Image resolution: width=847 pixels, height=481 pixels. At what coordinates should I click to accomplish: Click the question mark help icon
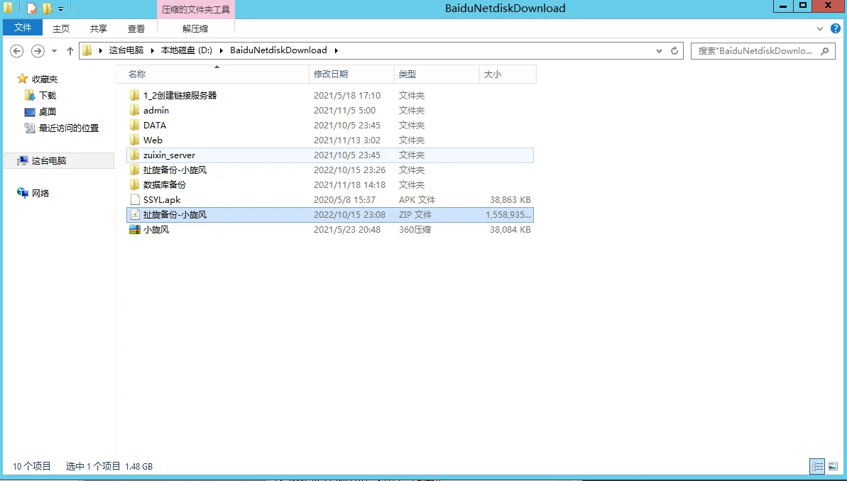[x=835, y=28]
